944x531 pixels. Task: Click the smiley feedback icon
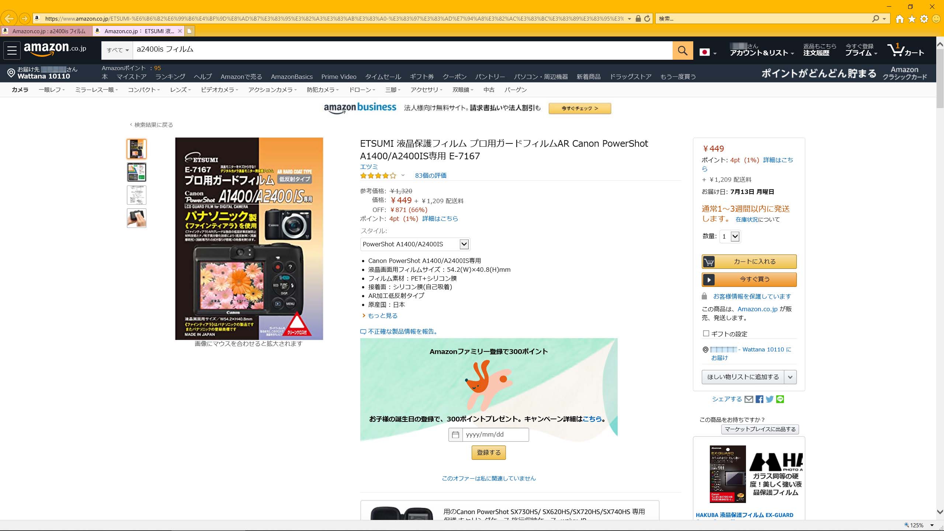[x=936, y=18]
